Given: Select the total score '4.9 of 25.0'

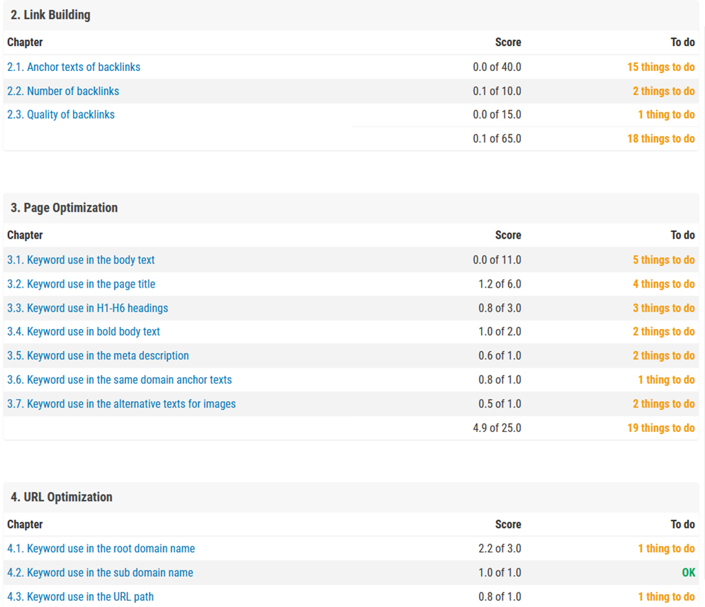Looking at the screenshot, I should pyautogui.click(x=497, y=428).
